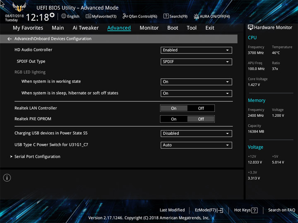
Task: Click the EzMode arrow icon
Action: coord(220,210)
